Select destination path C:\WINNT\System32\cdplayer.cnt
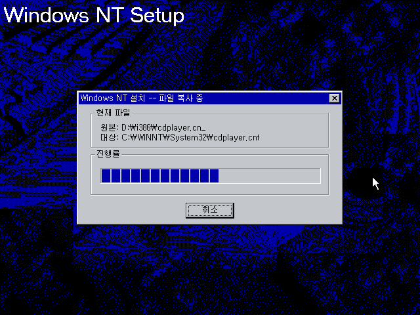This screenshot has height=315, width=420. (x=190, y=137)
